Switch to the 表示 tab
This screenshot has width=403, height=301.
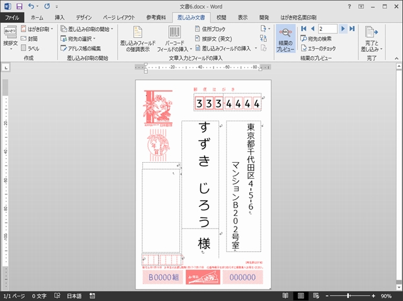242,17
